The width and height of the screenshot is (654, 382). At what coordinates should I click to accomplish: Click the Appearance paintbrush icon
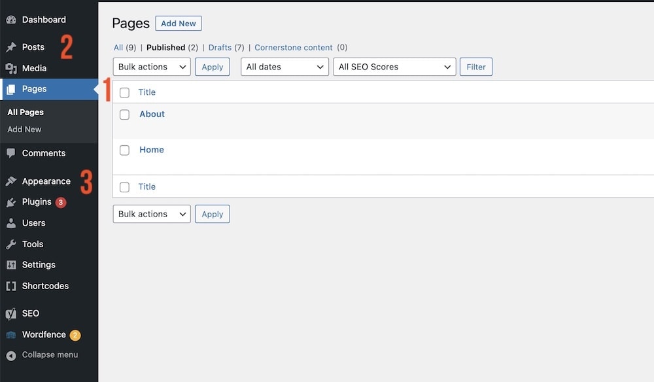point(11,181)
